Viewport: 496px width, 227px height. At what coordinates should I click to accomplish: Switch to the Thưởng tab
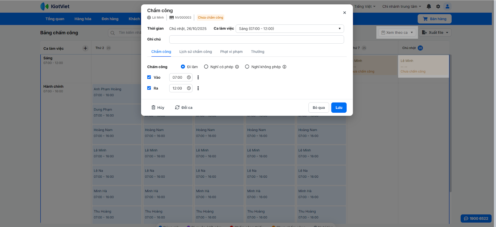(x=258, y=52)
